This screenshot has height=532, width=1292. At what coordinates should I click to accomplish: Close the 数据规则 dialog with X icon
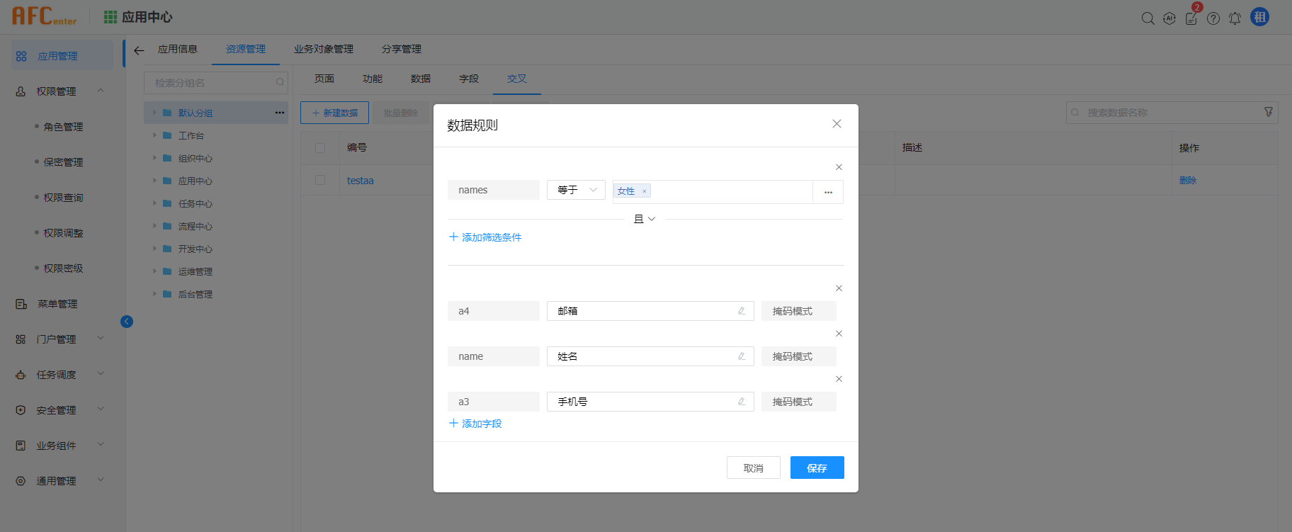coord(837,124)
